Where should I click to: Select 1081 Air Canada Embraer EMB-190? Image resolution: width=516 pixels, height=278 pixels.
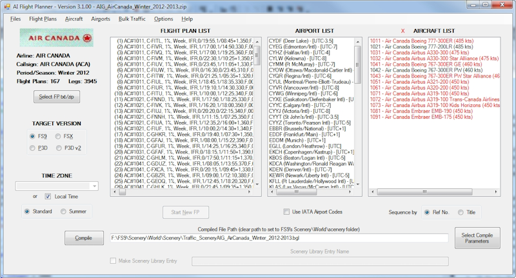(x=421, y=111)
